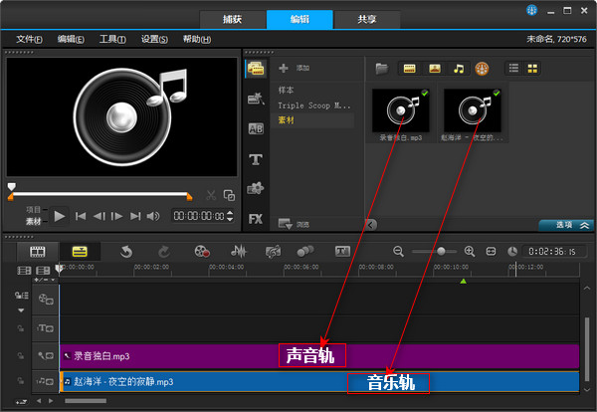The height and width of the screenshot is (412, 597).
Task: Switch to 捕获 capture tab
Action: click(x=232, y=20)
